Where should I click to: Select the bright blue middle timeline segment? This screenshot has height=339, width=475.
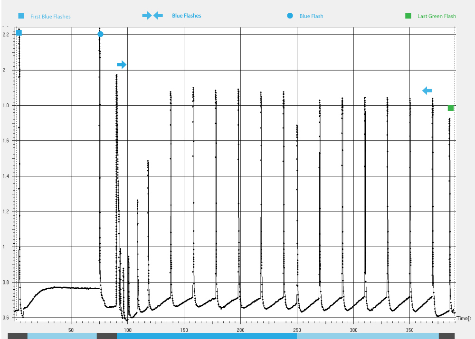click(207, 336)
